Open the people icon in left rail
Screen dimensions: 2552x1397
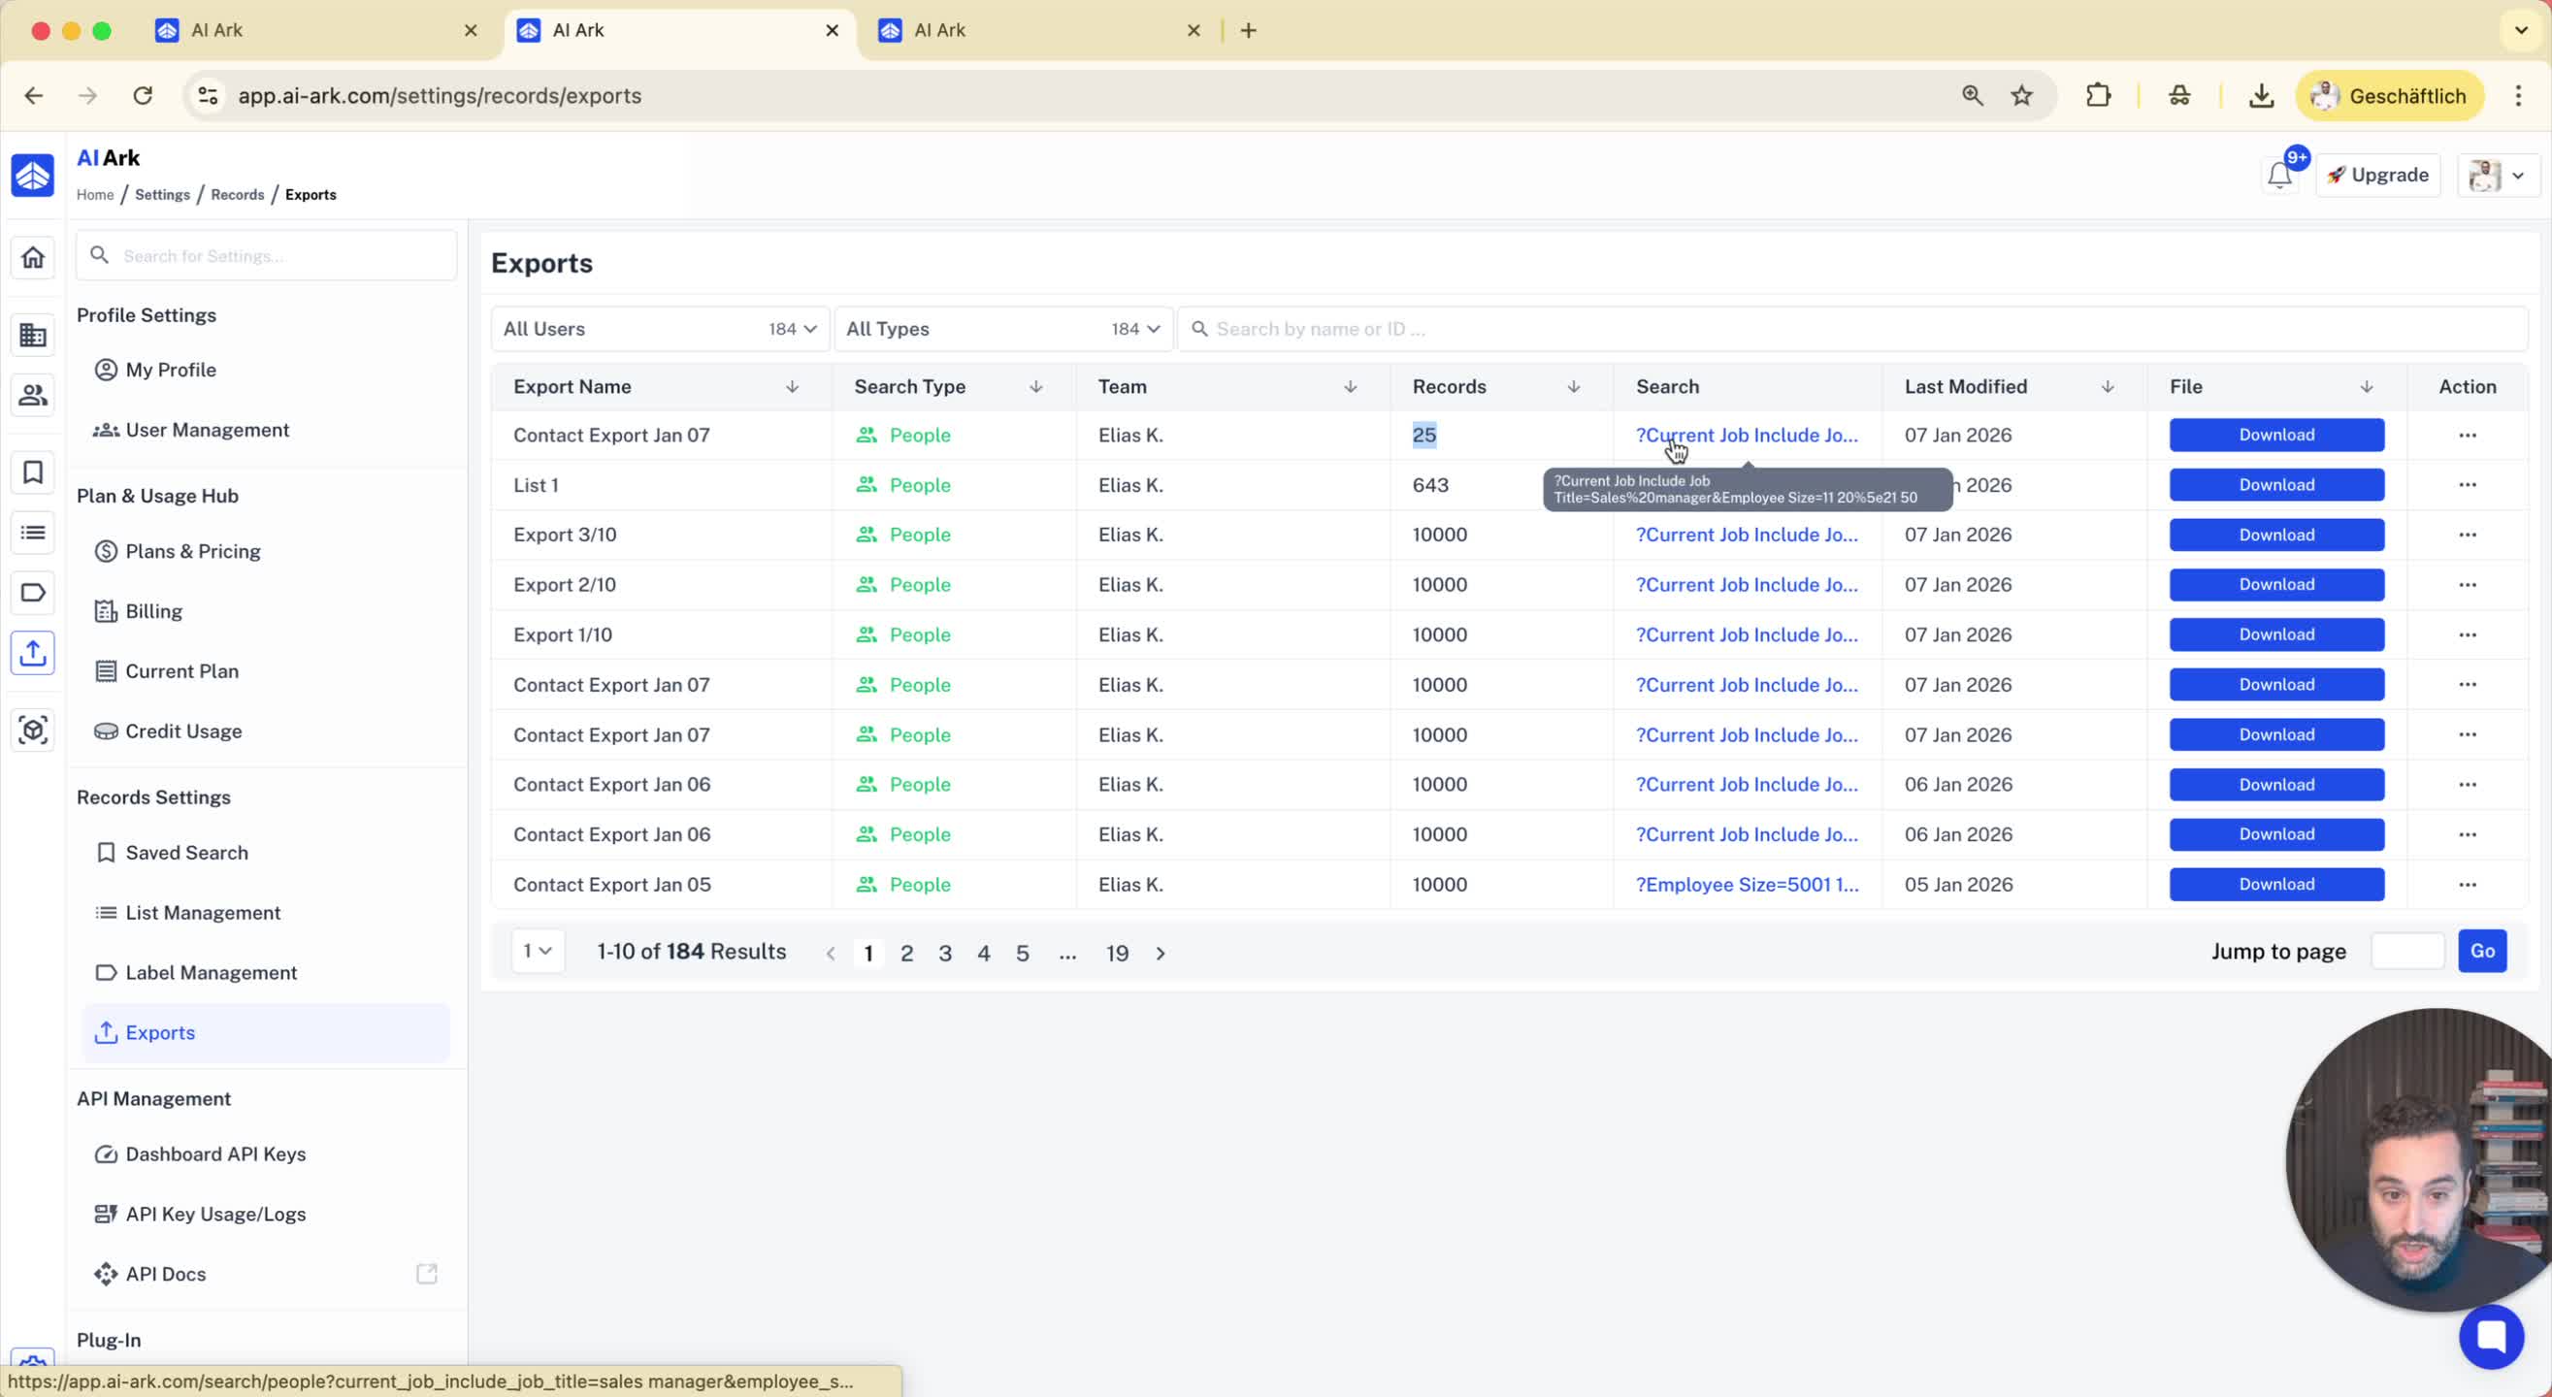coord(33,395)
